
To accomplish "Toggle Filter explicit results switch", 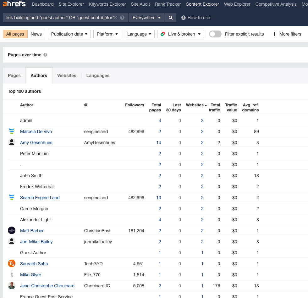I will coord(215,34).
